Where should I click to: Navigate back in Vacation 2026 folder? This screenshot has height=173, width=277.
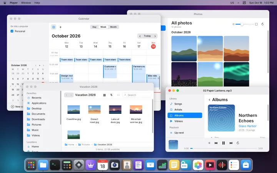[67, 95]
